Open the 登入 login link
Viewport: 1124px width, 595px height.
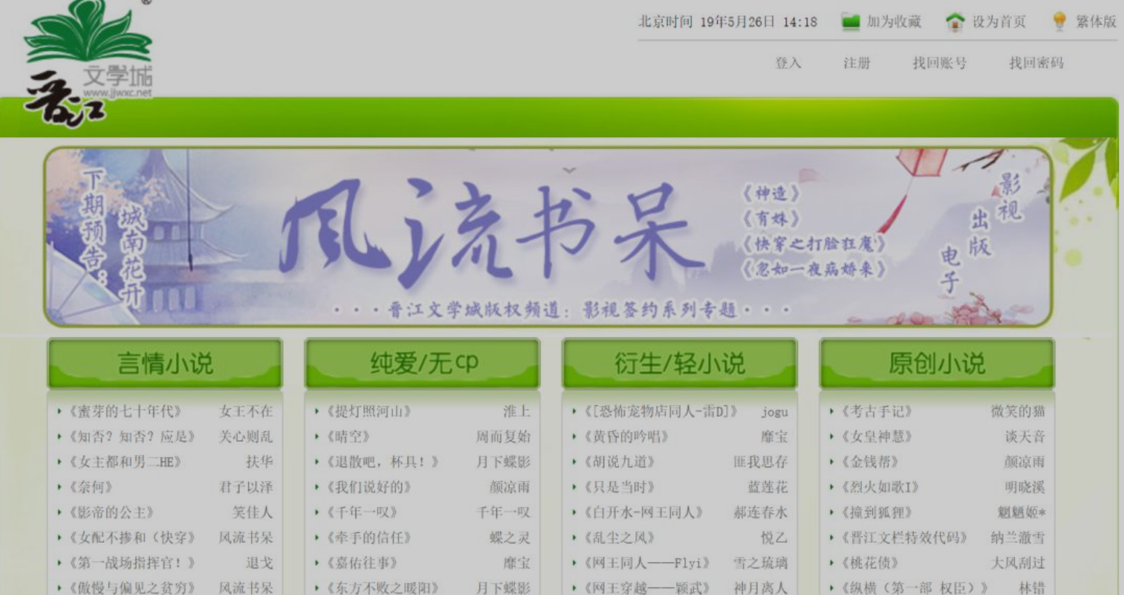pyautogui.click(x=788, y=63)
